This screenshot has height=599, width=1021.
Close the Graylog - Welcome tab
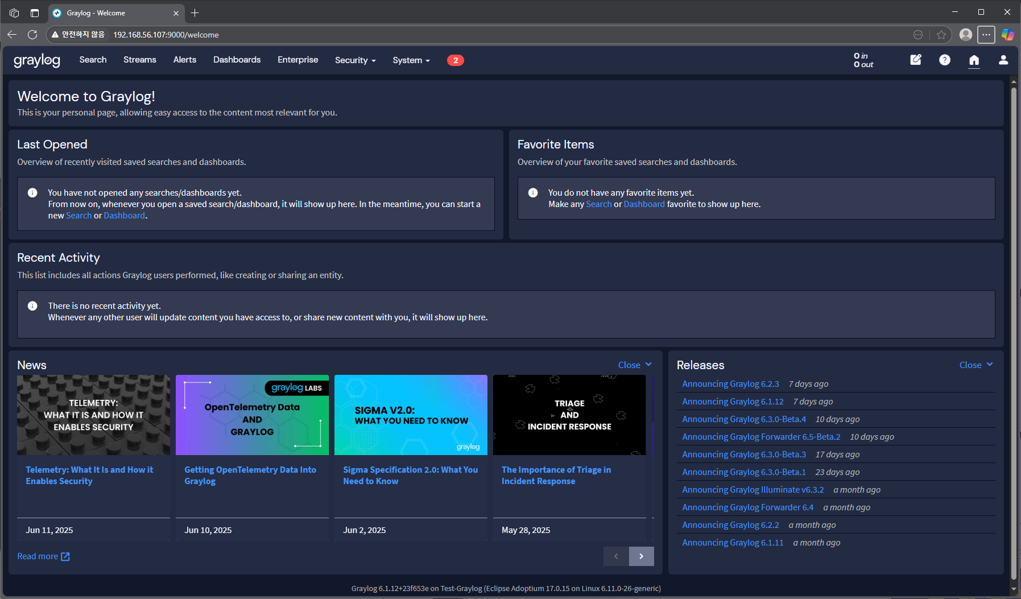point(176,13)
